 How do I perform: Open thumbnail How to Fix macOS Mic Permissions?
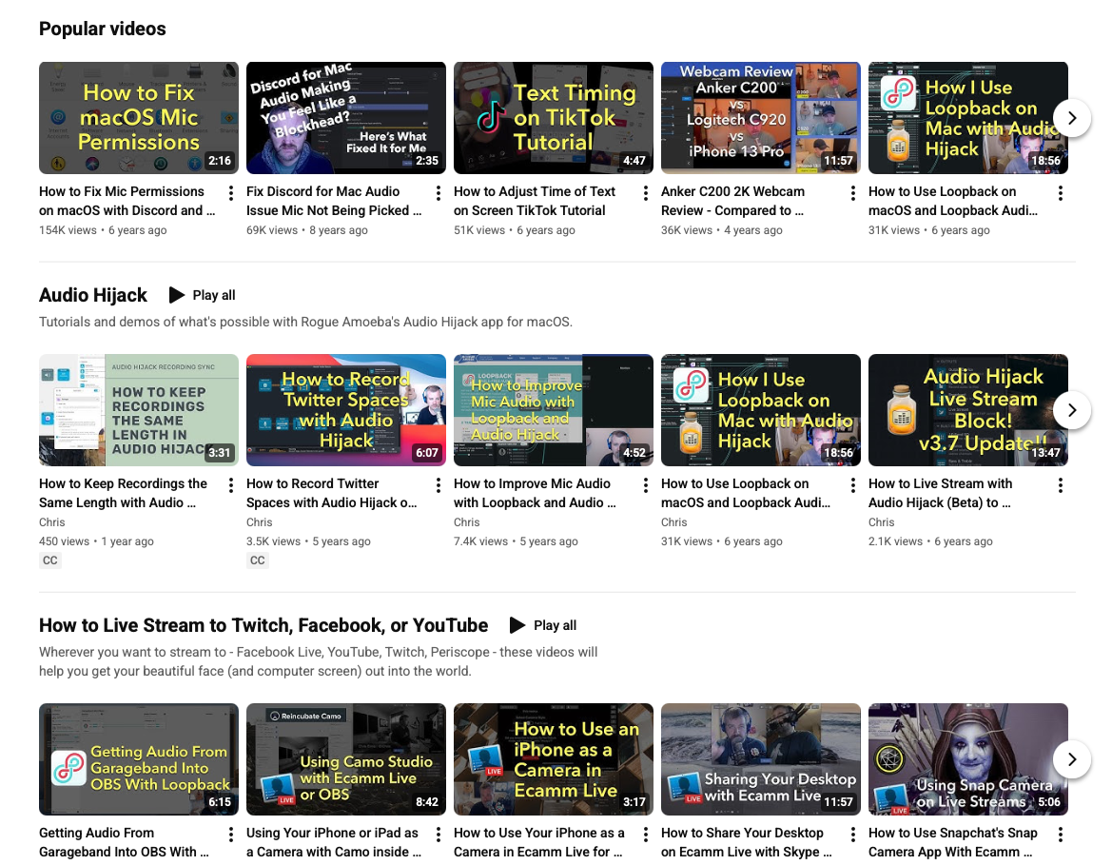(139, 118)
